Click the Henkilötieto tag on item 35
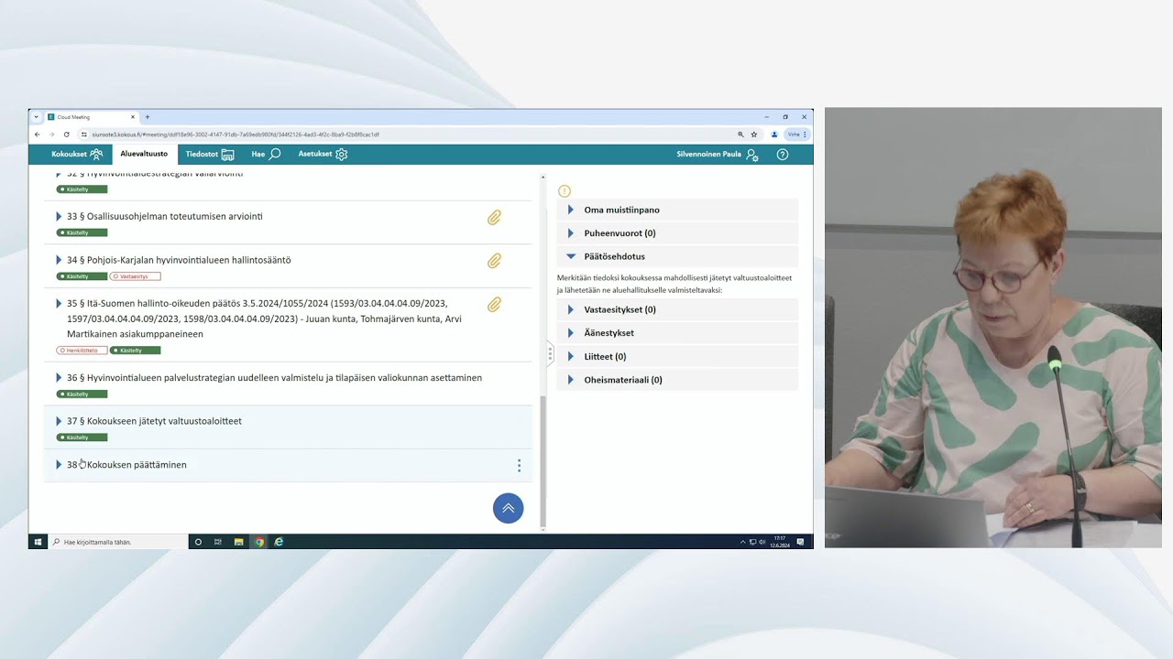 tap(82, 351)
